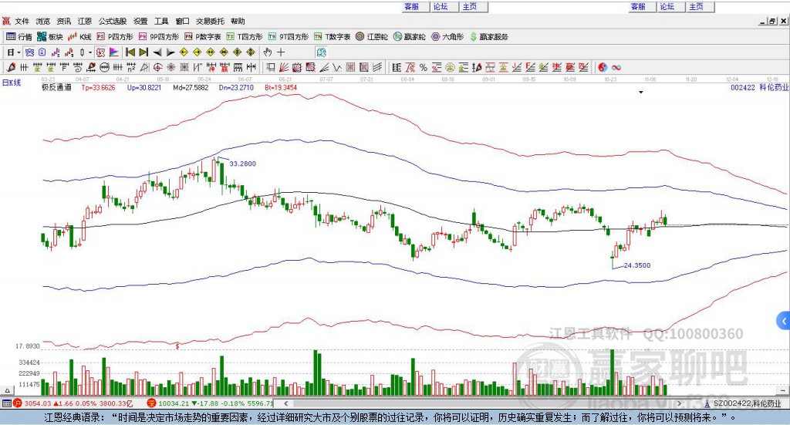Open the 窗口 menu
Image resolution: width=790 pixels, height=425 pixels.
[x=182, y=21]
